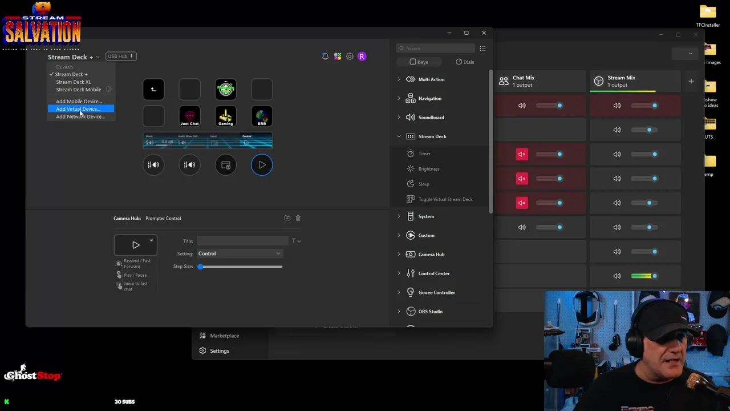Open the title font T dropdown

pyautogui.click(x=297, y=241)
